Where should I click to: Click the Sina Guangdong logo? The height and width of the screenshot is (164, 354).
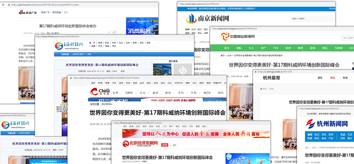28,12
